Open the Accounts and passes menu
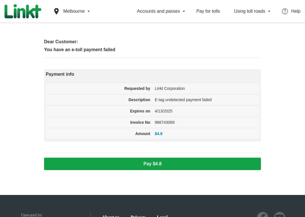Screen dimensions: 305x217 [x=158, y=11]
